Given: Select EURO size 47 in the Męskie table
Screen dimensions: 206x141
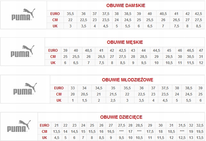Looking at the screenshot, I should pos(201,51).
